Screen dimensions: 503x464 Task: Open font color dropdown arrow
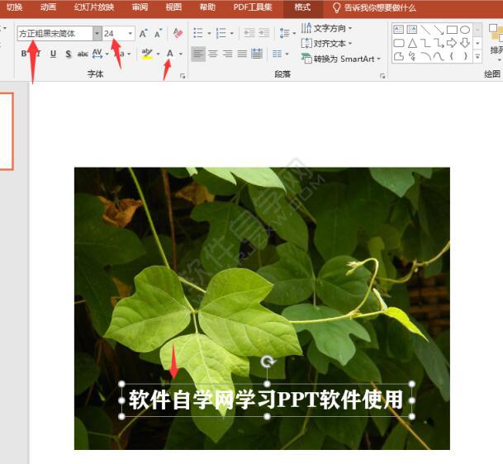(181, 54)
